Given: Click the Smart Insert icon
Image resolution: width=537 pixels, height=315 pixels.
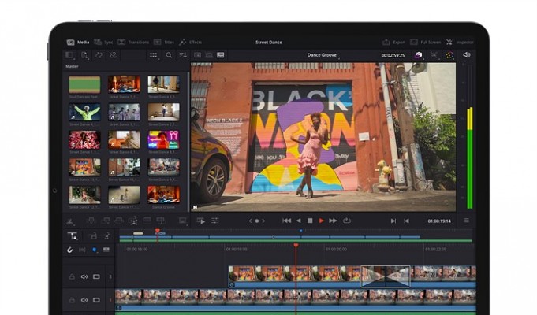Looking at the screenshot, I should click(91, 220).
